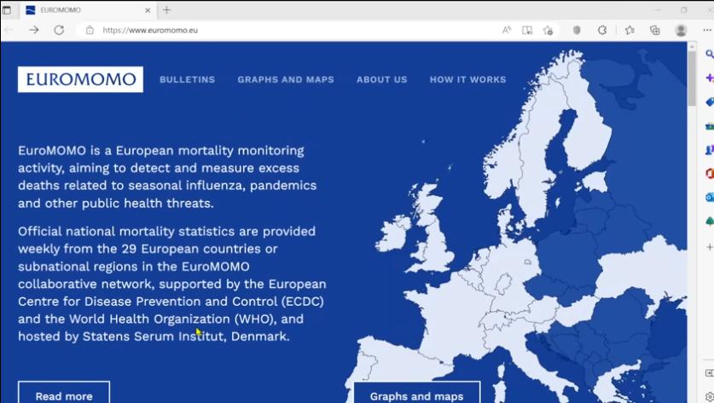Viewport: 714px width, 403px height.
Task: Open the Extensions puzzle icon
Action: click(602, 30)
